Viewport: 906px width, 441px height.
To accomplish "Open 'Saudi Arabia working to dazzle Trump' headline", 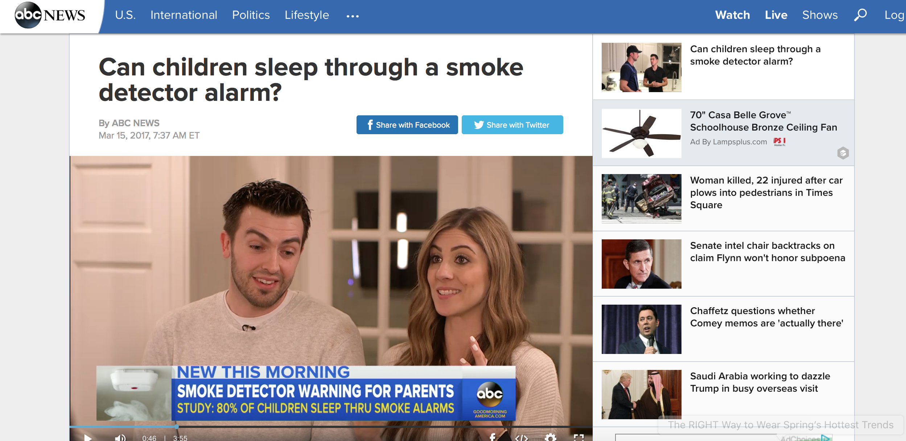I will pyautogui.click(x=760, y=382).
